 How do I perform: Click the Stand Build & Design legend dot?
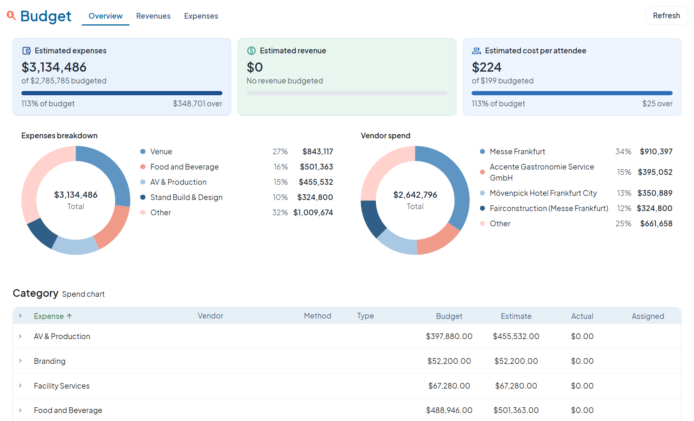[143, 197]
